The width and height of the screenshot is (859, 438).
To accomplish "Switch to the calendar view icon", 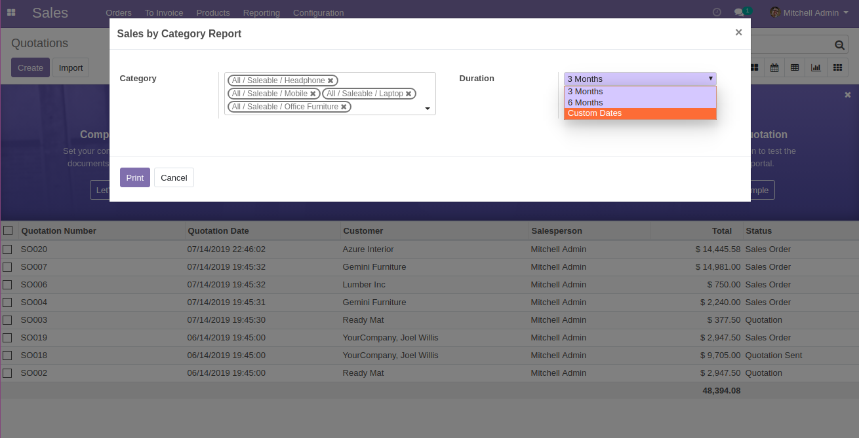I will [774, 67].
